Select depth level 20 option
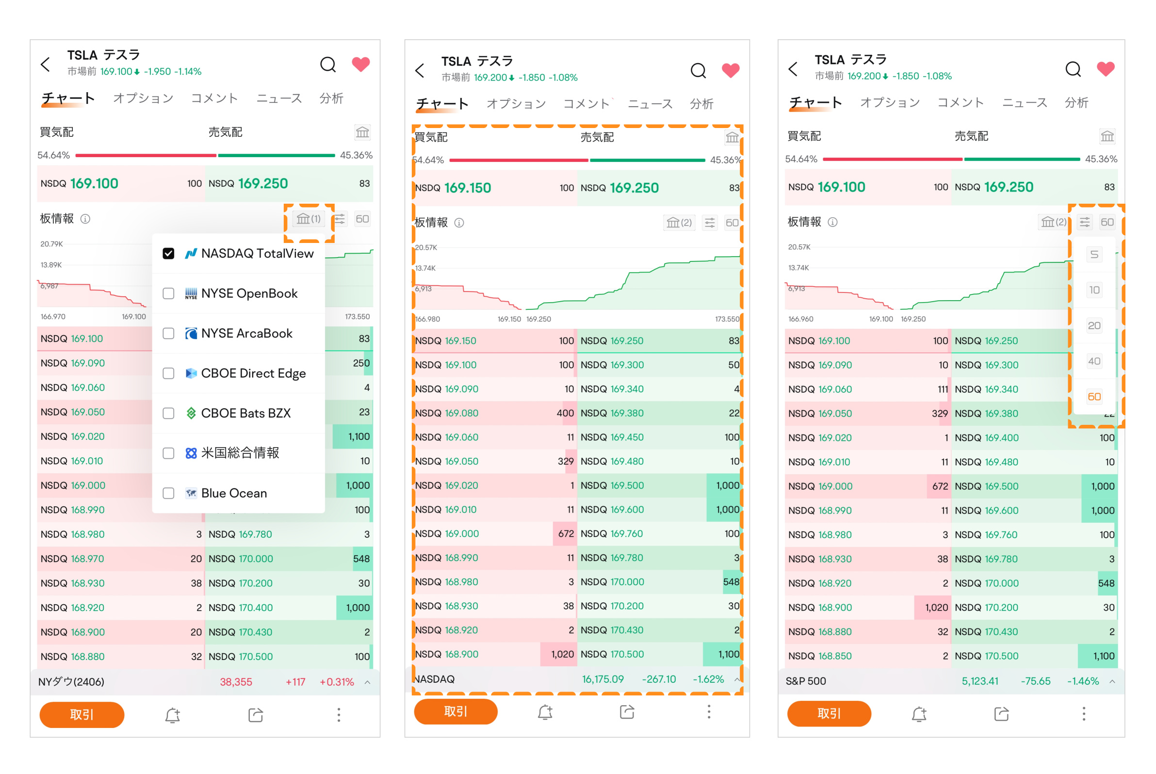The width and height of the screenshot is (1156, 774). [1094, 326]
